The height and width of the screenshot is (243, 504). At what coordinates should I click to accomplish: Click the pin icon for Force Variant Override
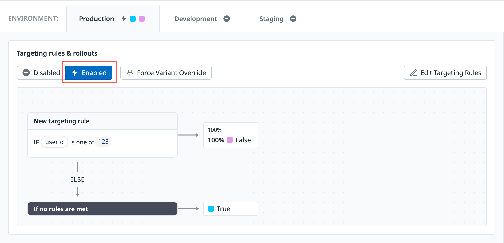(x=130, y=73)
